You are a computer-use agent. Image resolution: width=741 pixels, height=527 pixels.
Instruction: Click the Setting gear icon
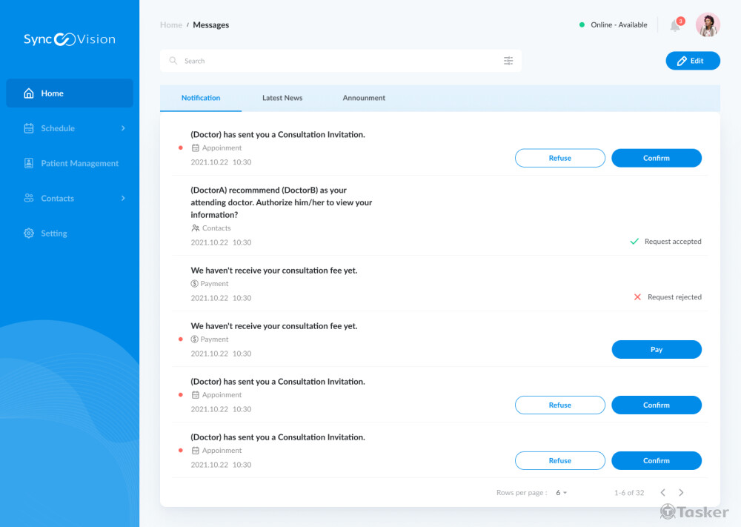(29, 233)
